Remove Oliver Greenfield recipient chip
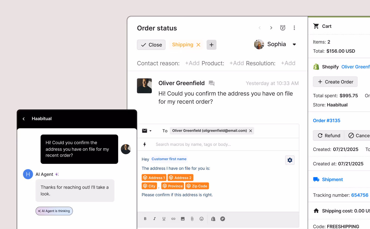Screen dimensions: 370x229 coord(251,131)
